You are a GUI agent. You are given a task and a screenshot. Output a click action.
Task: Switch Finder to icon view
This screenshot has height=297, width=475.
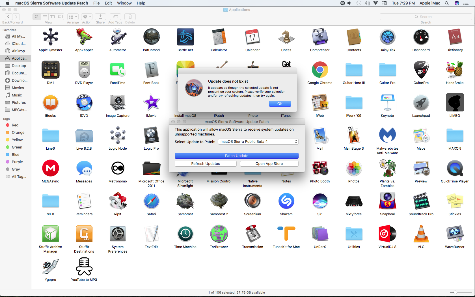(x=37, y=17)
